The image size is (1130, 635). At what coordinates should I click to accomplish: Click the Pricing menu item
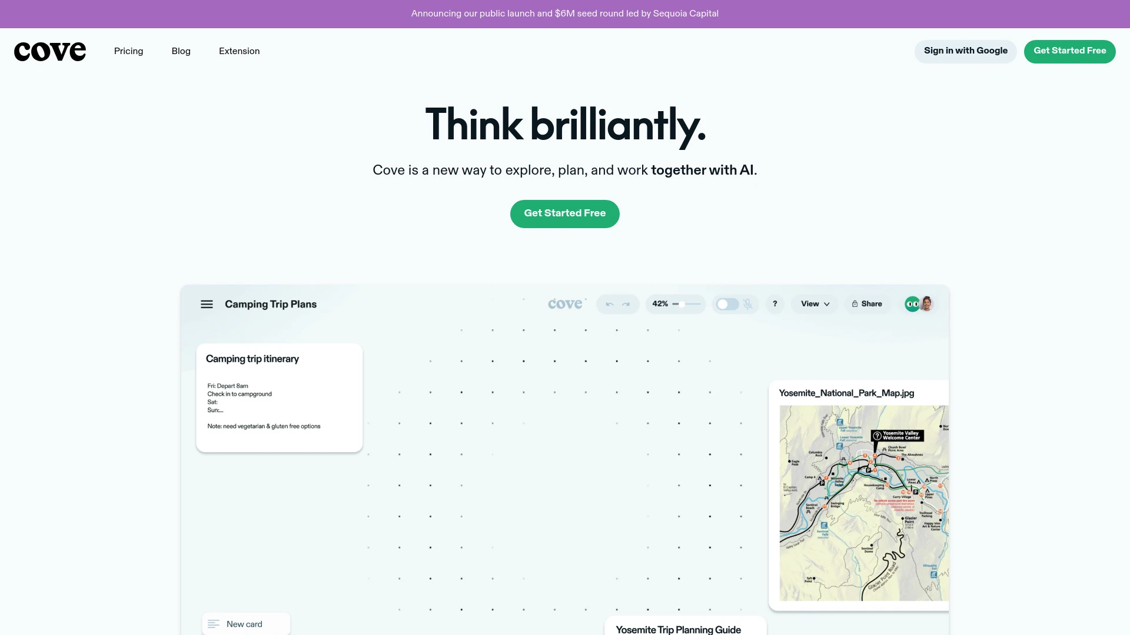[x=128, y=51]
